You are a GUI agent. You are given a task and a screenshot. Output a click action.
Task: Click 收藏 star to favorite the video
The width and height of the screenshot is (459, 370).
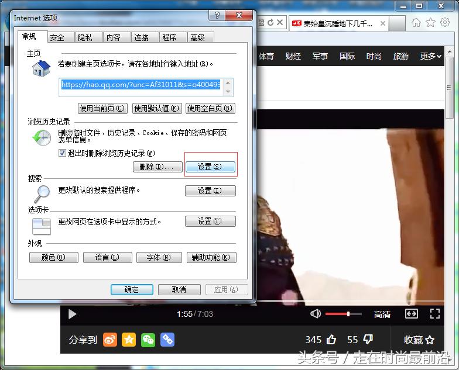pos(430,340)
